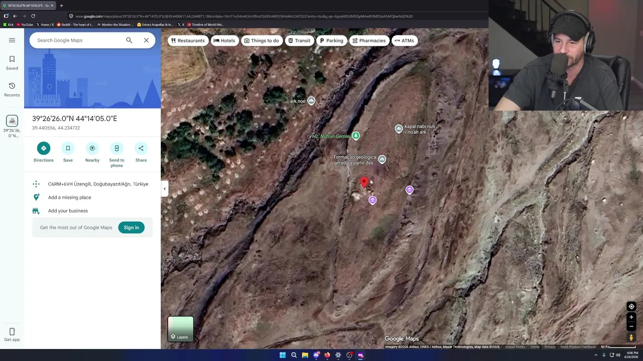Clear the search with the X icon
The image size is (643, 361).
point(146,40)
